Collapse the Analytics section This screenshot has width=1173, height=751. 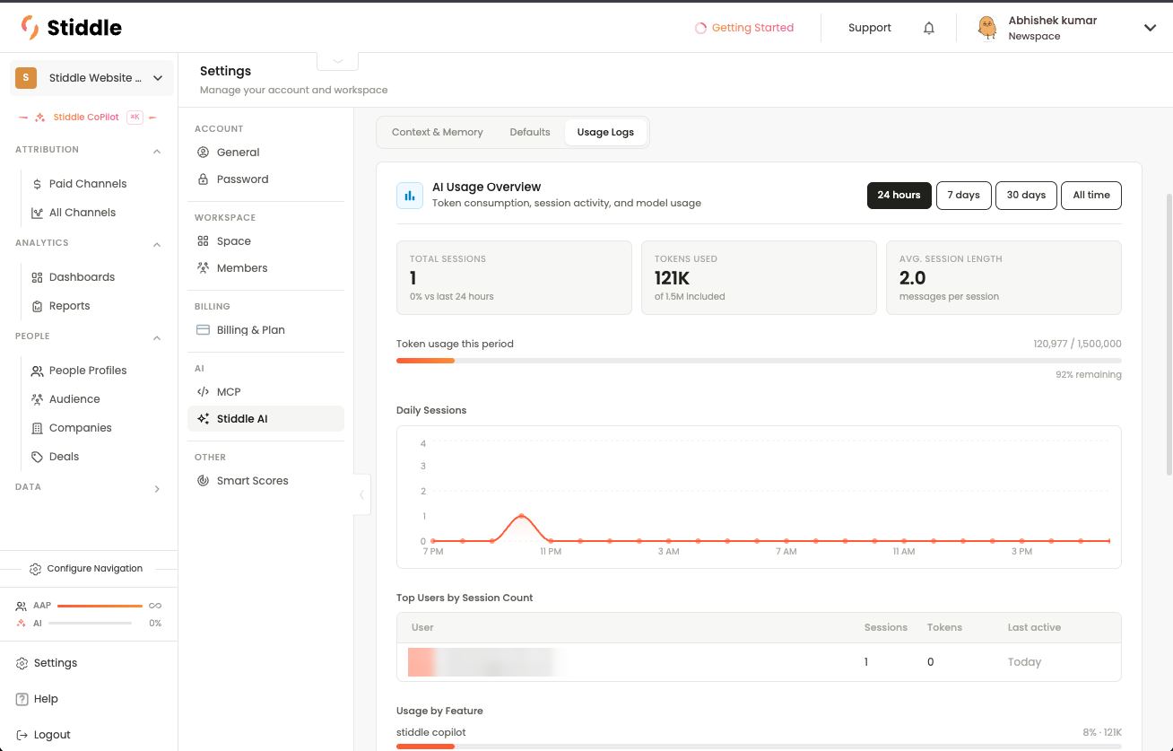pos(157,244)
